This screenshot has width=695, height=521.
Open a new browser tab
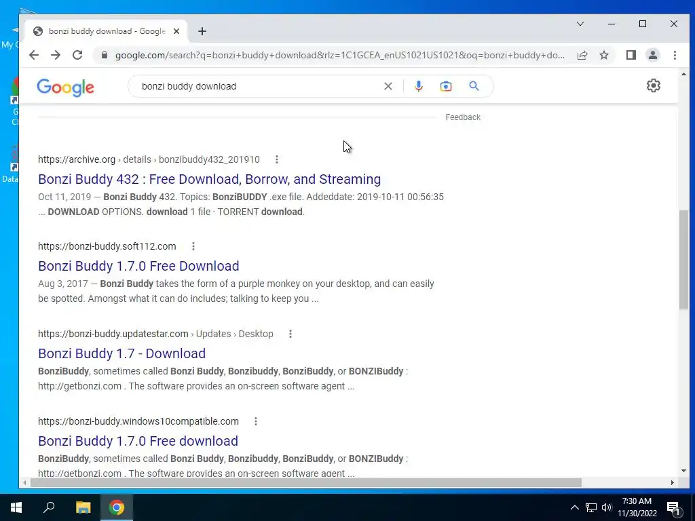point(202,31)
